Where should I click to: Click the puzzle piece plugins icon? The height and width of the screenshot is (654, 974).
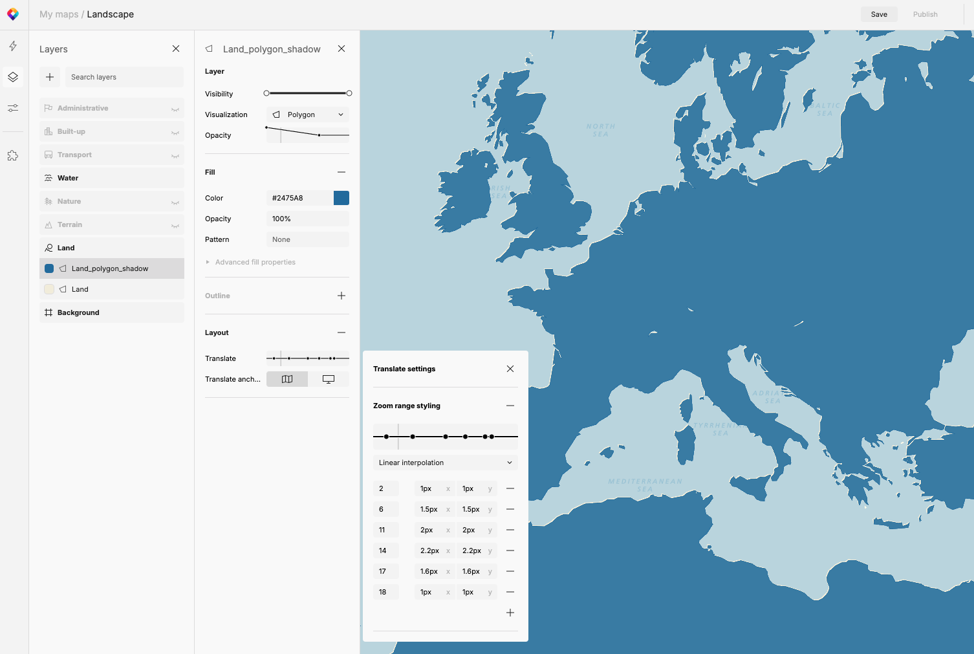click(13, 156)
